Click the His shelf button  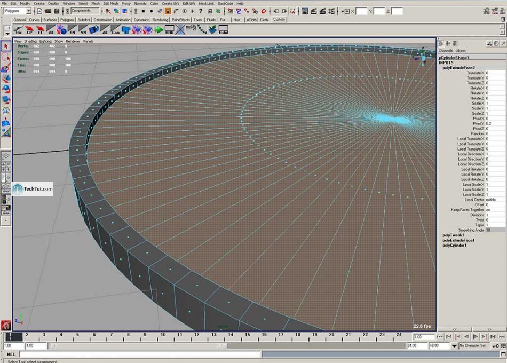click(19, 30)
